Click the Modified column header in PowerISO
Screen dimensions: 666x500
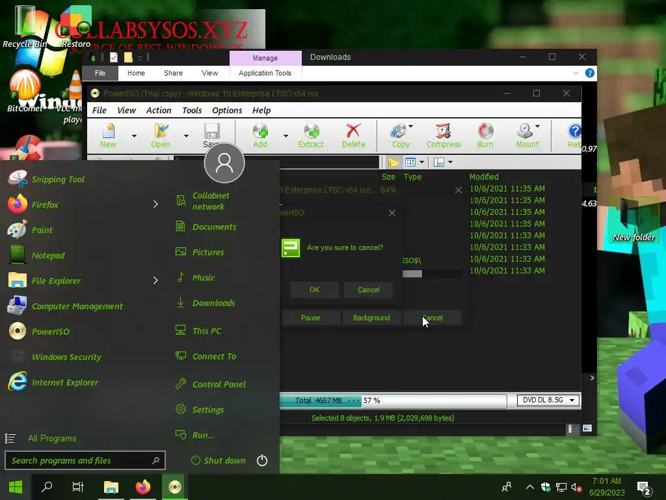484,176
